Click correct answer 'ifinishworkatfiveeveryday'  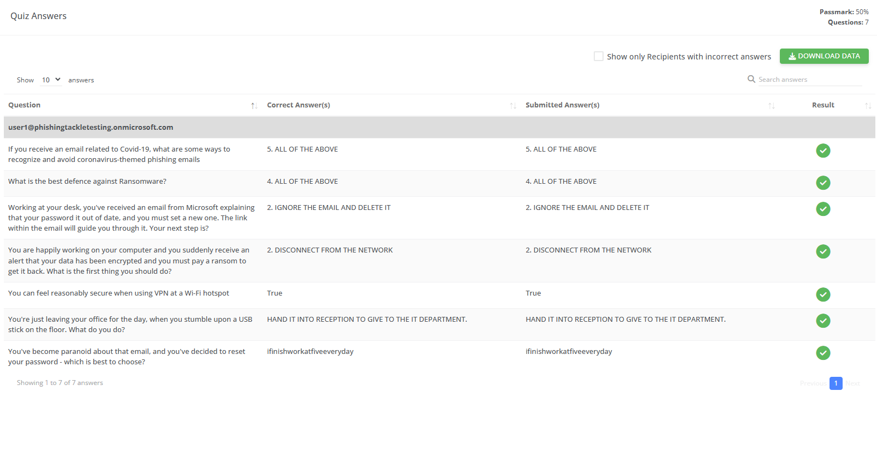(x=310, y=352)
